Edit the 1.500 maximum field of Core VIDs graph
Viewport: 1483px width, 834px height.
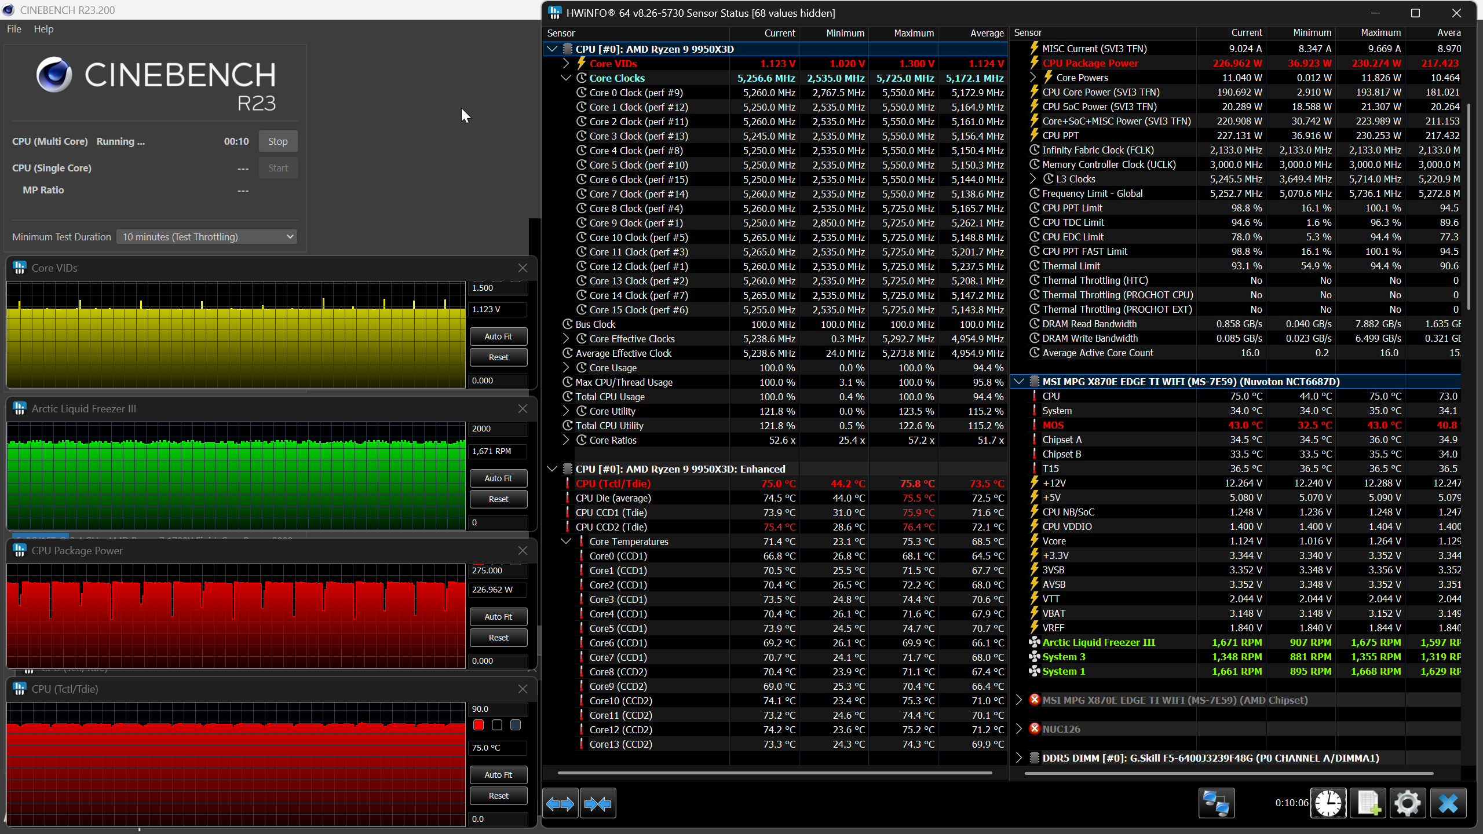coord(498,288)
